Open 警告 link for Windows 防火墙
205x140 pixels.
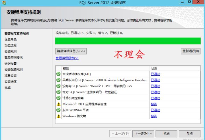click(154, 116)
